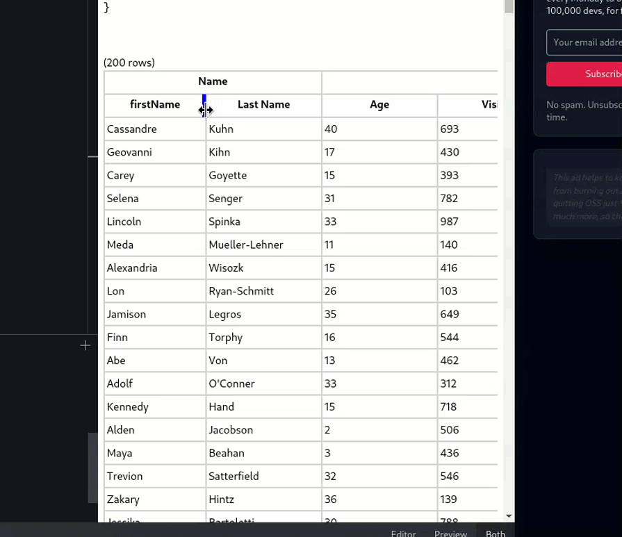
Task: Switch to the Editor view tab
Action: tap(403, 533)
